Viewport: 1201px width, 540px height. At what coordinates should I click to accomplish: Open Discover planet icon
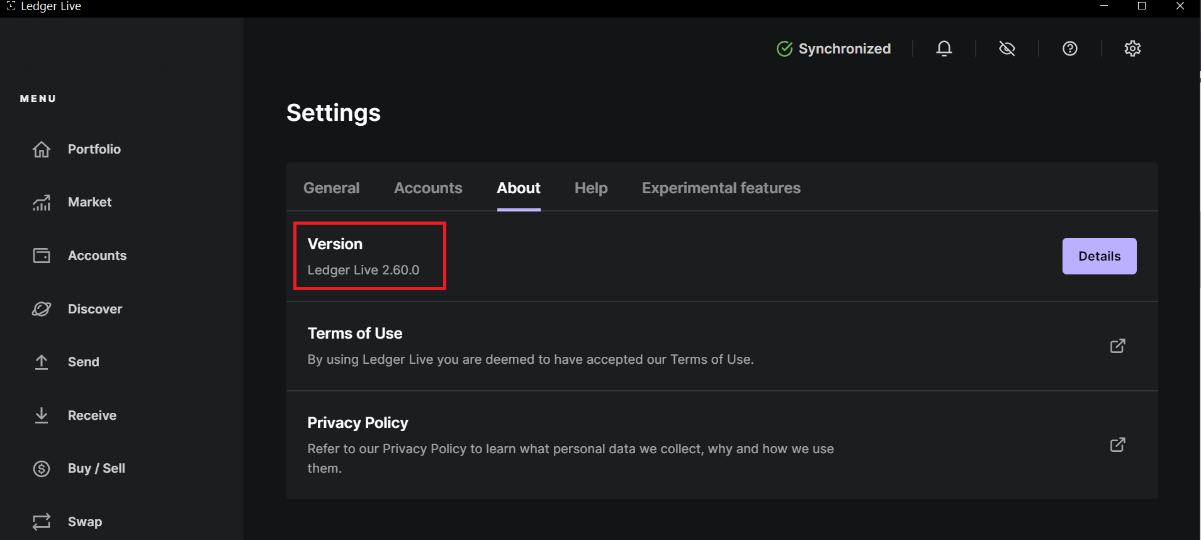click(x=42, y=309)
